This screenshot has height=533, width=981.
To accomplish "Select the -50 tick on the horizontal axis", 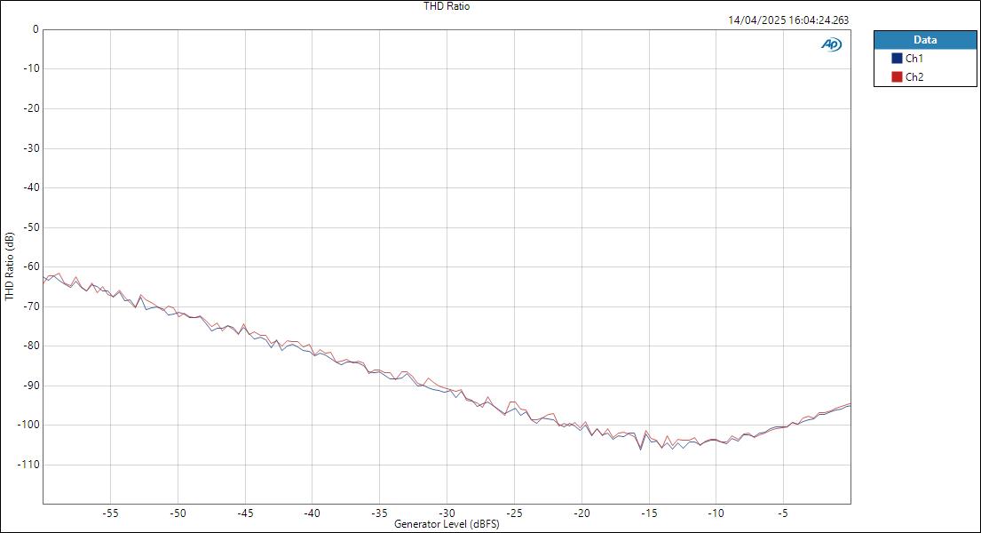I will pyautogui.click(x=178, y=513).
